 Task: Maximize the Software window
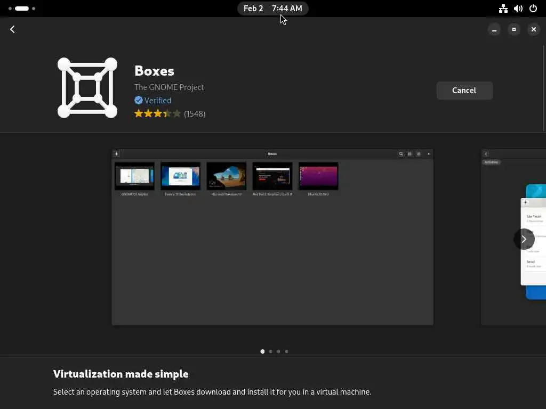[x=514, y=29]
